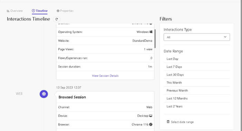
Task: Open the Properties tab
Action: pyautogui.click(x=65, y=11)
